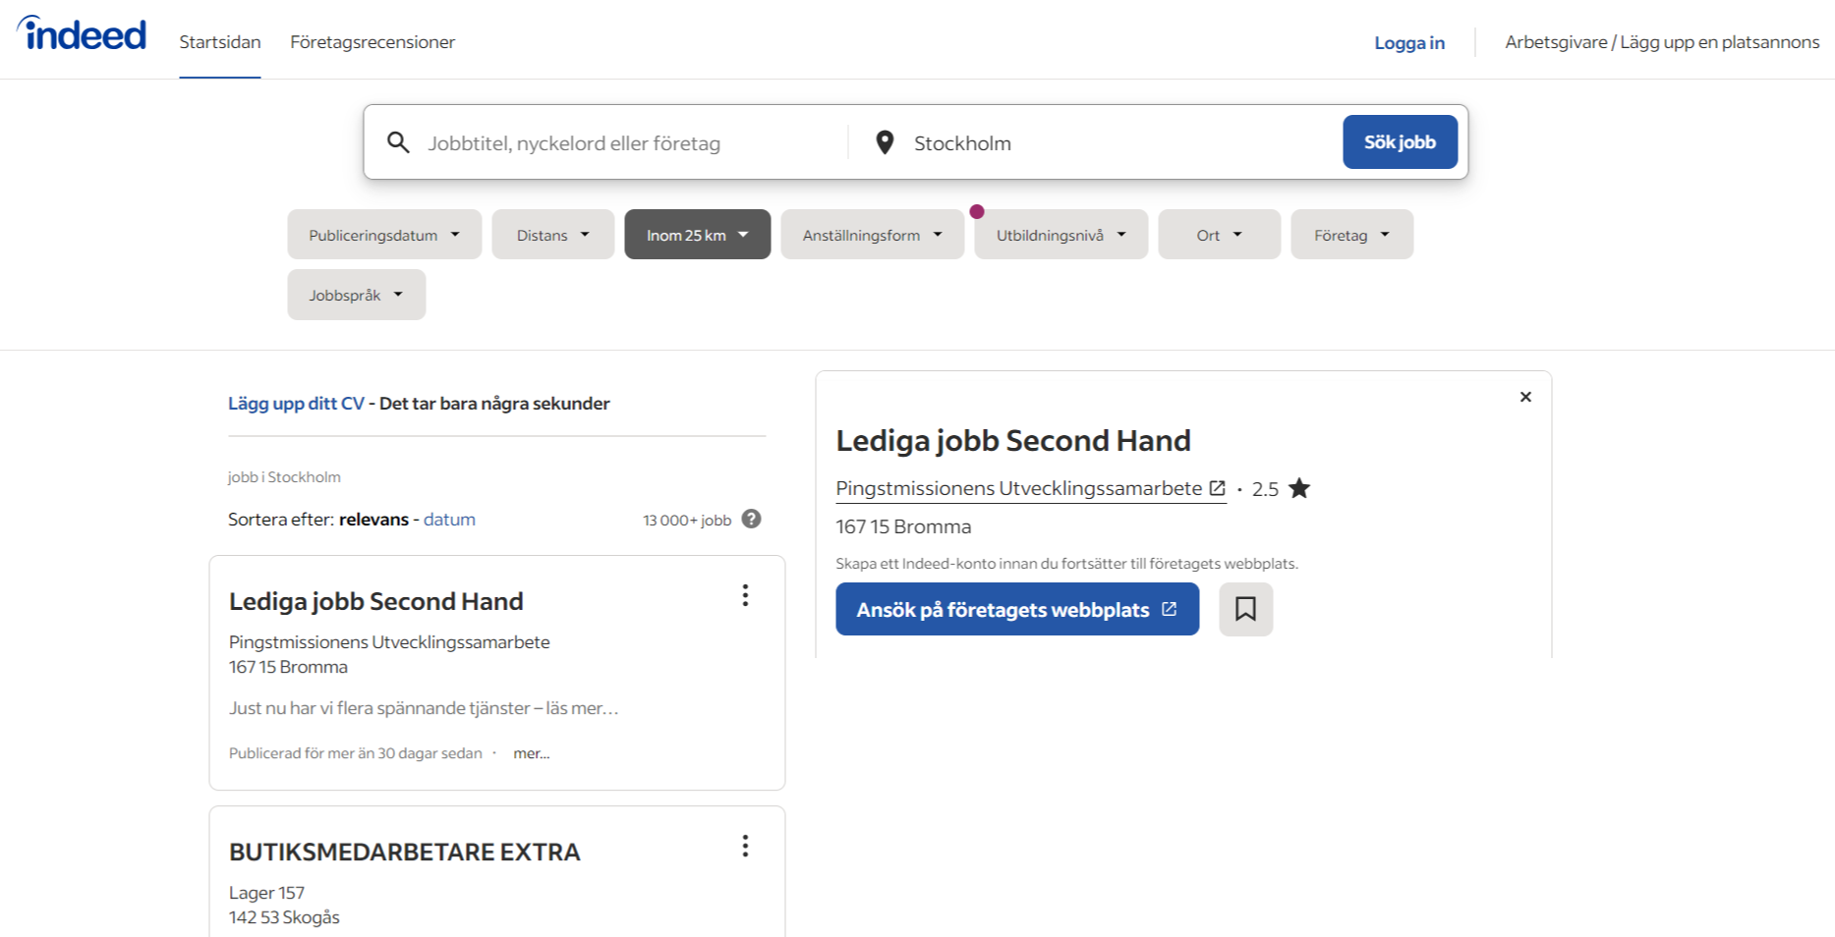
Task: Click the Lägg upp ditt CV link
Action: (x=296, y=403)
